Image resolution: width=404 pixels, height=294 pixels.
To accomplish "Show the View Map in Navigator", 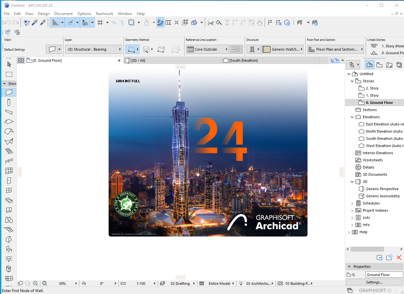I will coord(379,64).
